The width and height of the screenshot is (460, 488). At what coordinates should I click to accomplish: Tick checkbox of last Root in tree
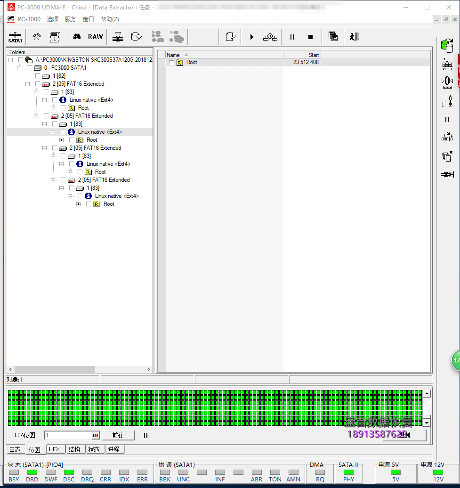89,204
